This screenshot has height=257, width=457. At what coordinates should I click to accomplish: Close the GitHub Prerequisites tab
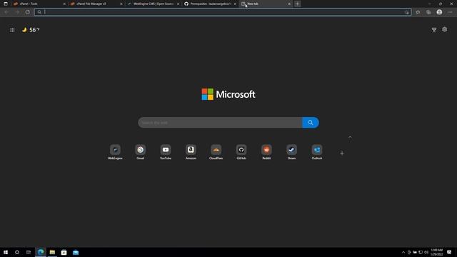coord(235,4)
